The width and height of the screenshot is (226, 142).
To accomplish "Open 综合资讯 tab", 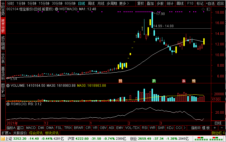I will (36, 133).
